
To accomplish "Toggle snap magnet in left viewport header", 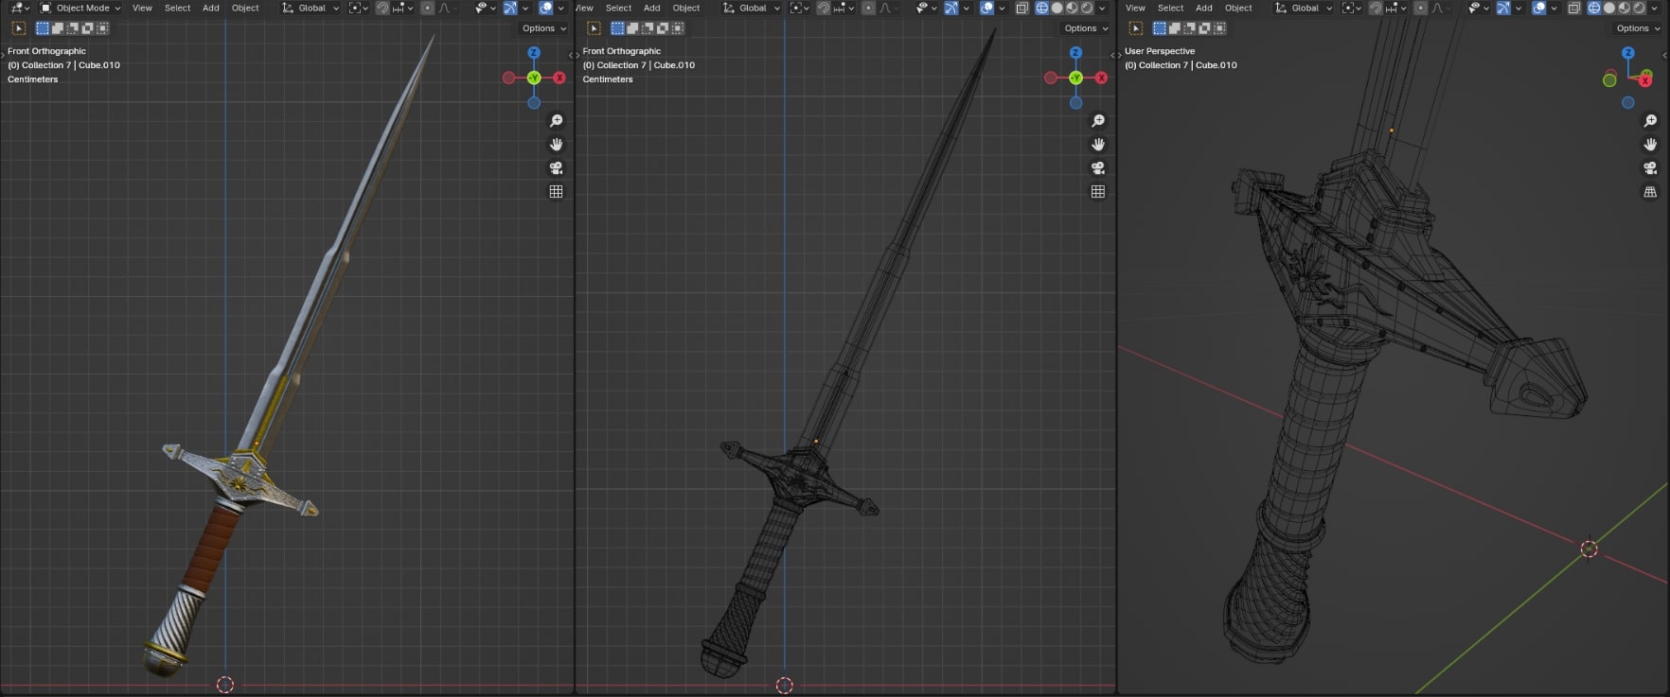I will tap(382, 9).
